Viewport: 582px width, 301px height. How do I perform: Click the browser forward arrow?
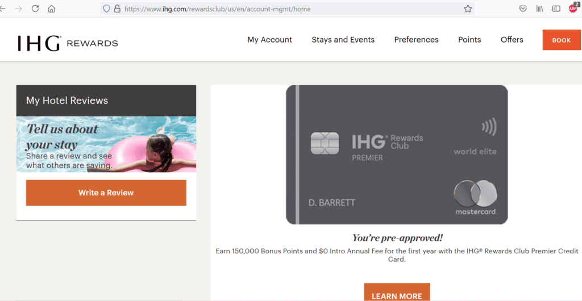[19, 9]
